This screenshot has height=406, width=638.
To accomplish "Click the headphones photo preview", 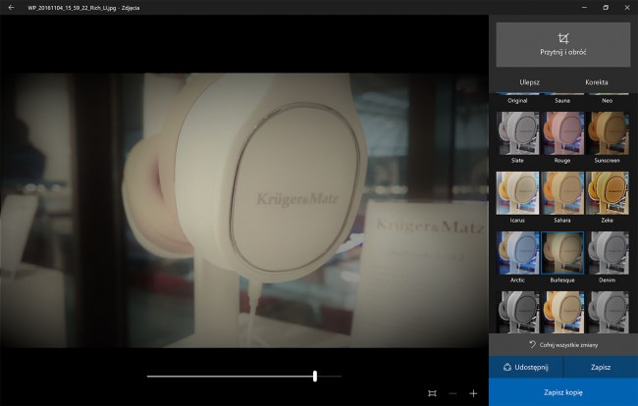I will pyautogui.click(x=244, y=210).
